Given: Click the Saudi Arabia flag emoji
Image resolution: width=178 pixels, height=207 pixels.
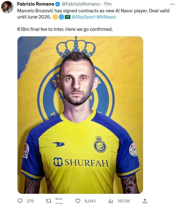Looking at the screenshot, I should (x=68, y=17).
